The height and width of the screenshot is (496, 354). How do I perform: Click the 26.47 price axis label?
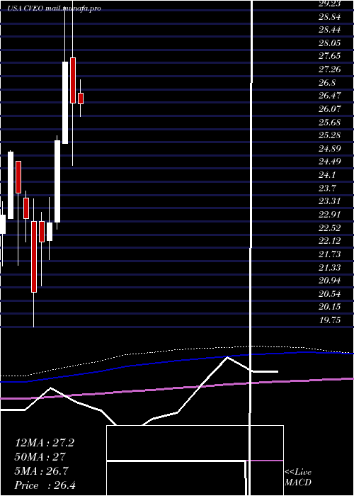click(329, 96)
